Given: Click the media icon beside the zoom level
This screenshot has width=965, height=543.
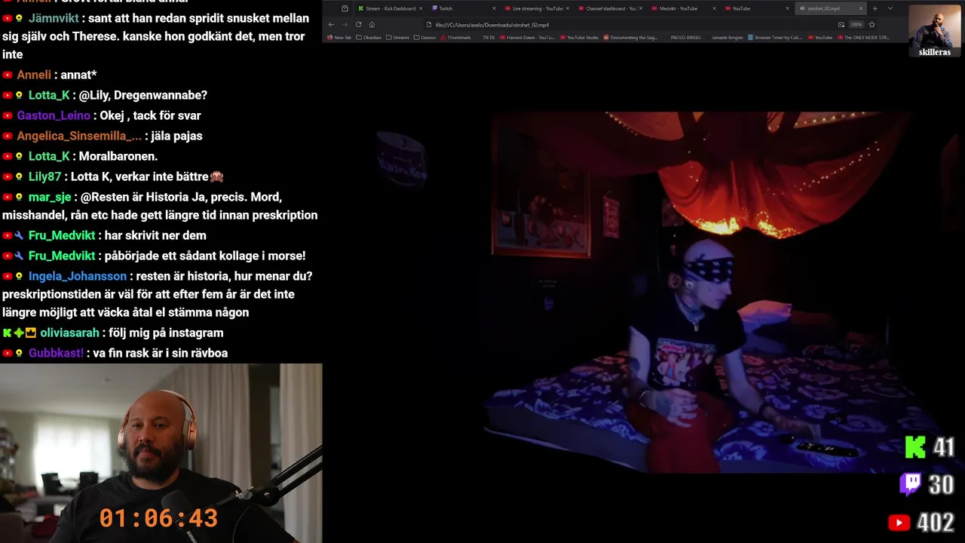Looking at the screenshot, I should click(841, 25).
